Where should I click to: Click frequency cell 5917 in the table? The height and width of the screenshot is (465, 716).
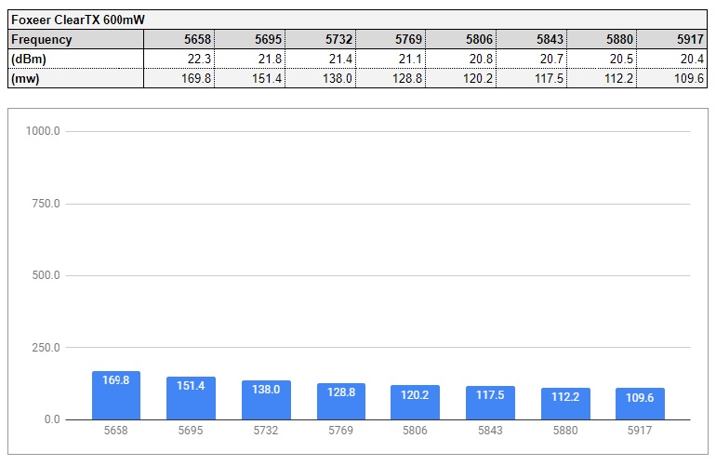671,39
